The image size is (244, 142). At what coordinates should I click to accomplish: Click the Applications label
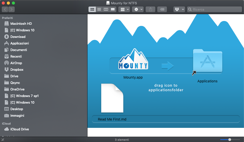coord(207,81)
